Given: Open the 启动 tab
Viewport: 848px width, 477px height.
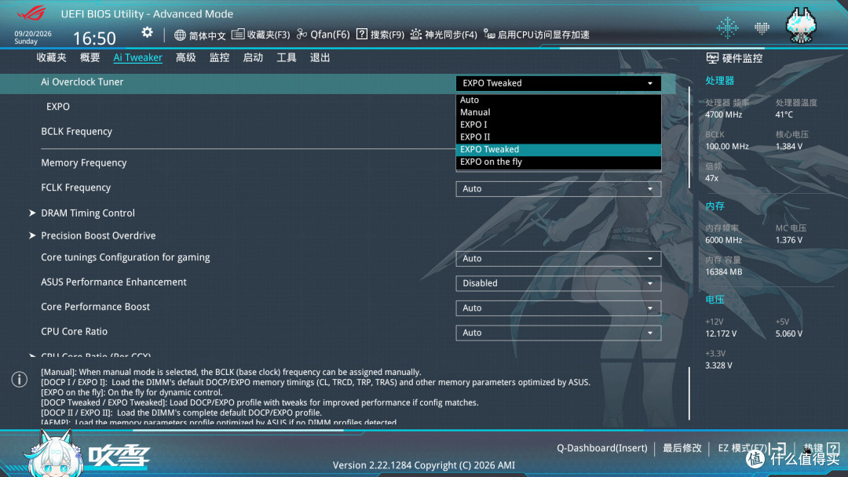Looking at the screenshot, I should [x=253, y=58].
